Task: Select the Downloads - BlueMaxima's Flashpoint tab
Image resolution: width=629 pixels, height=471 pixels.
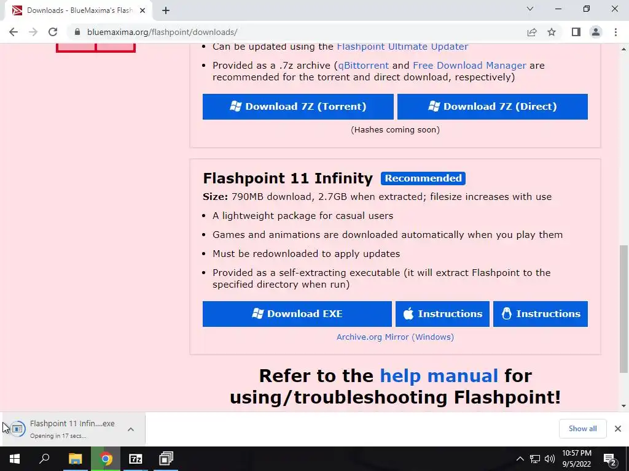Action: [x=79, y=10]
